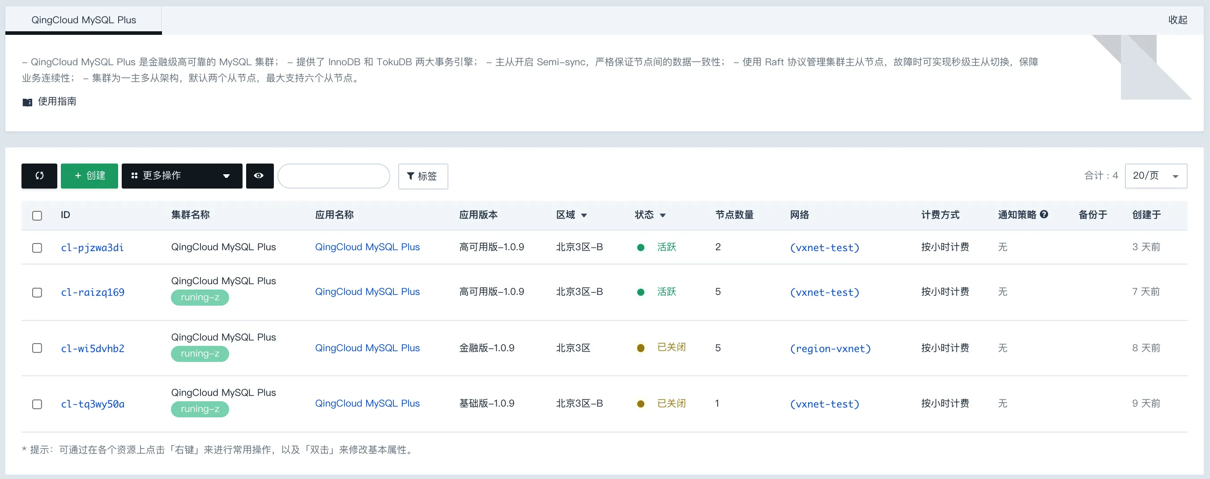Click the eye column-visibility icon
This screenshot has height=479, width=1210.
point(259,176)
